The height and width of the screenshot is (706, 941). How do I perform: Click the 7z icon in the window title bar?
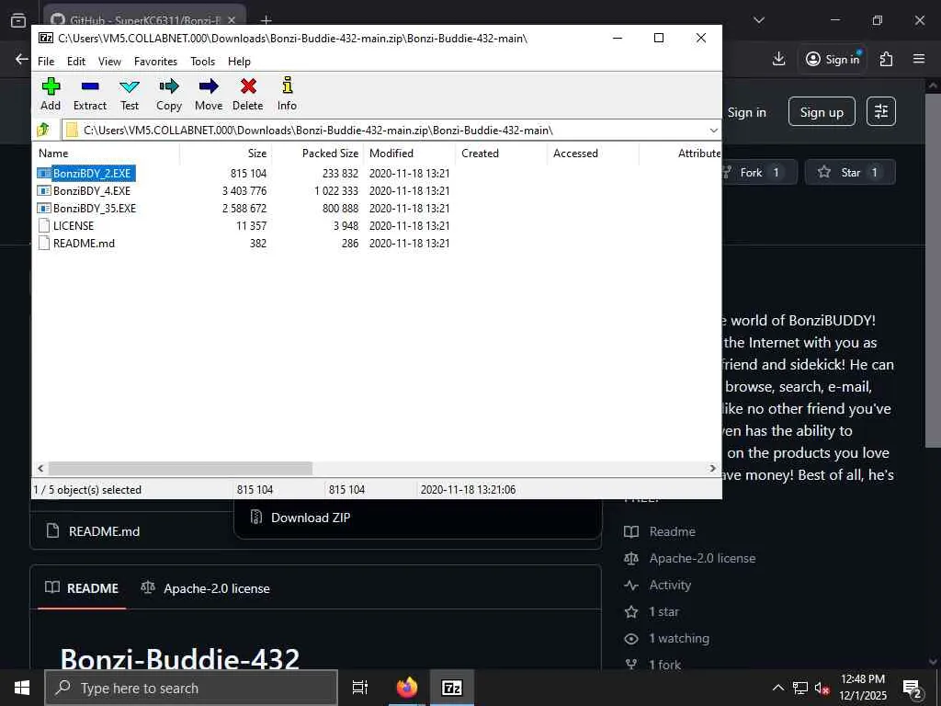coord(46,38)
